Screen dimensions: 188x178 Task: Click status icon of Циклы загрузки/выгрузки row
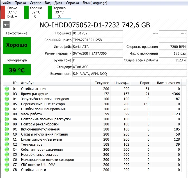click(7, 139)
